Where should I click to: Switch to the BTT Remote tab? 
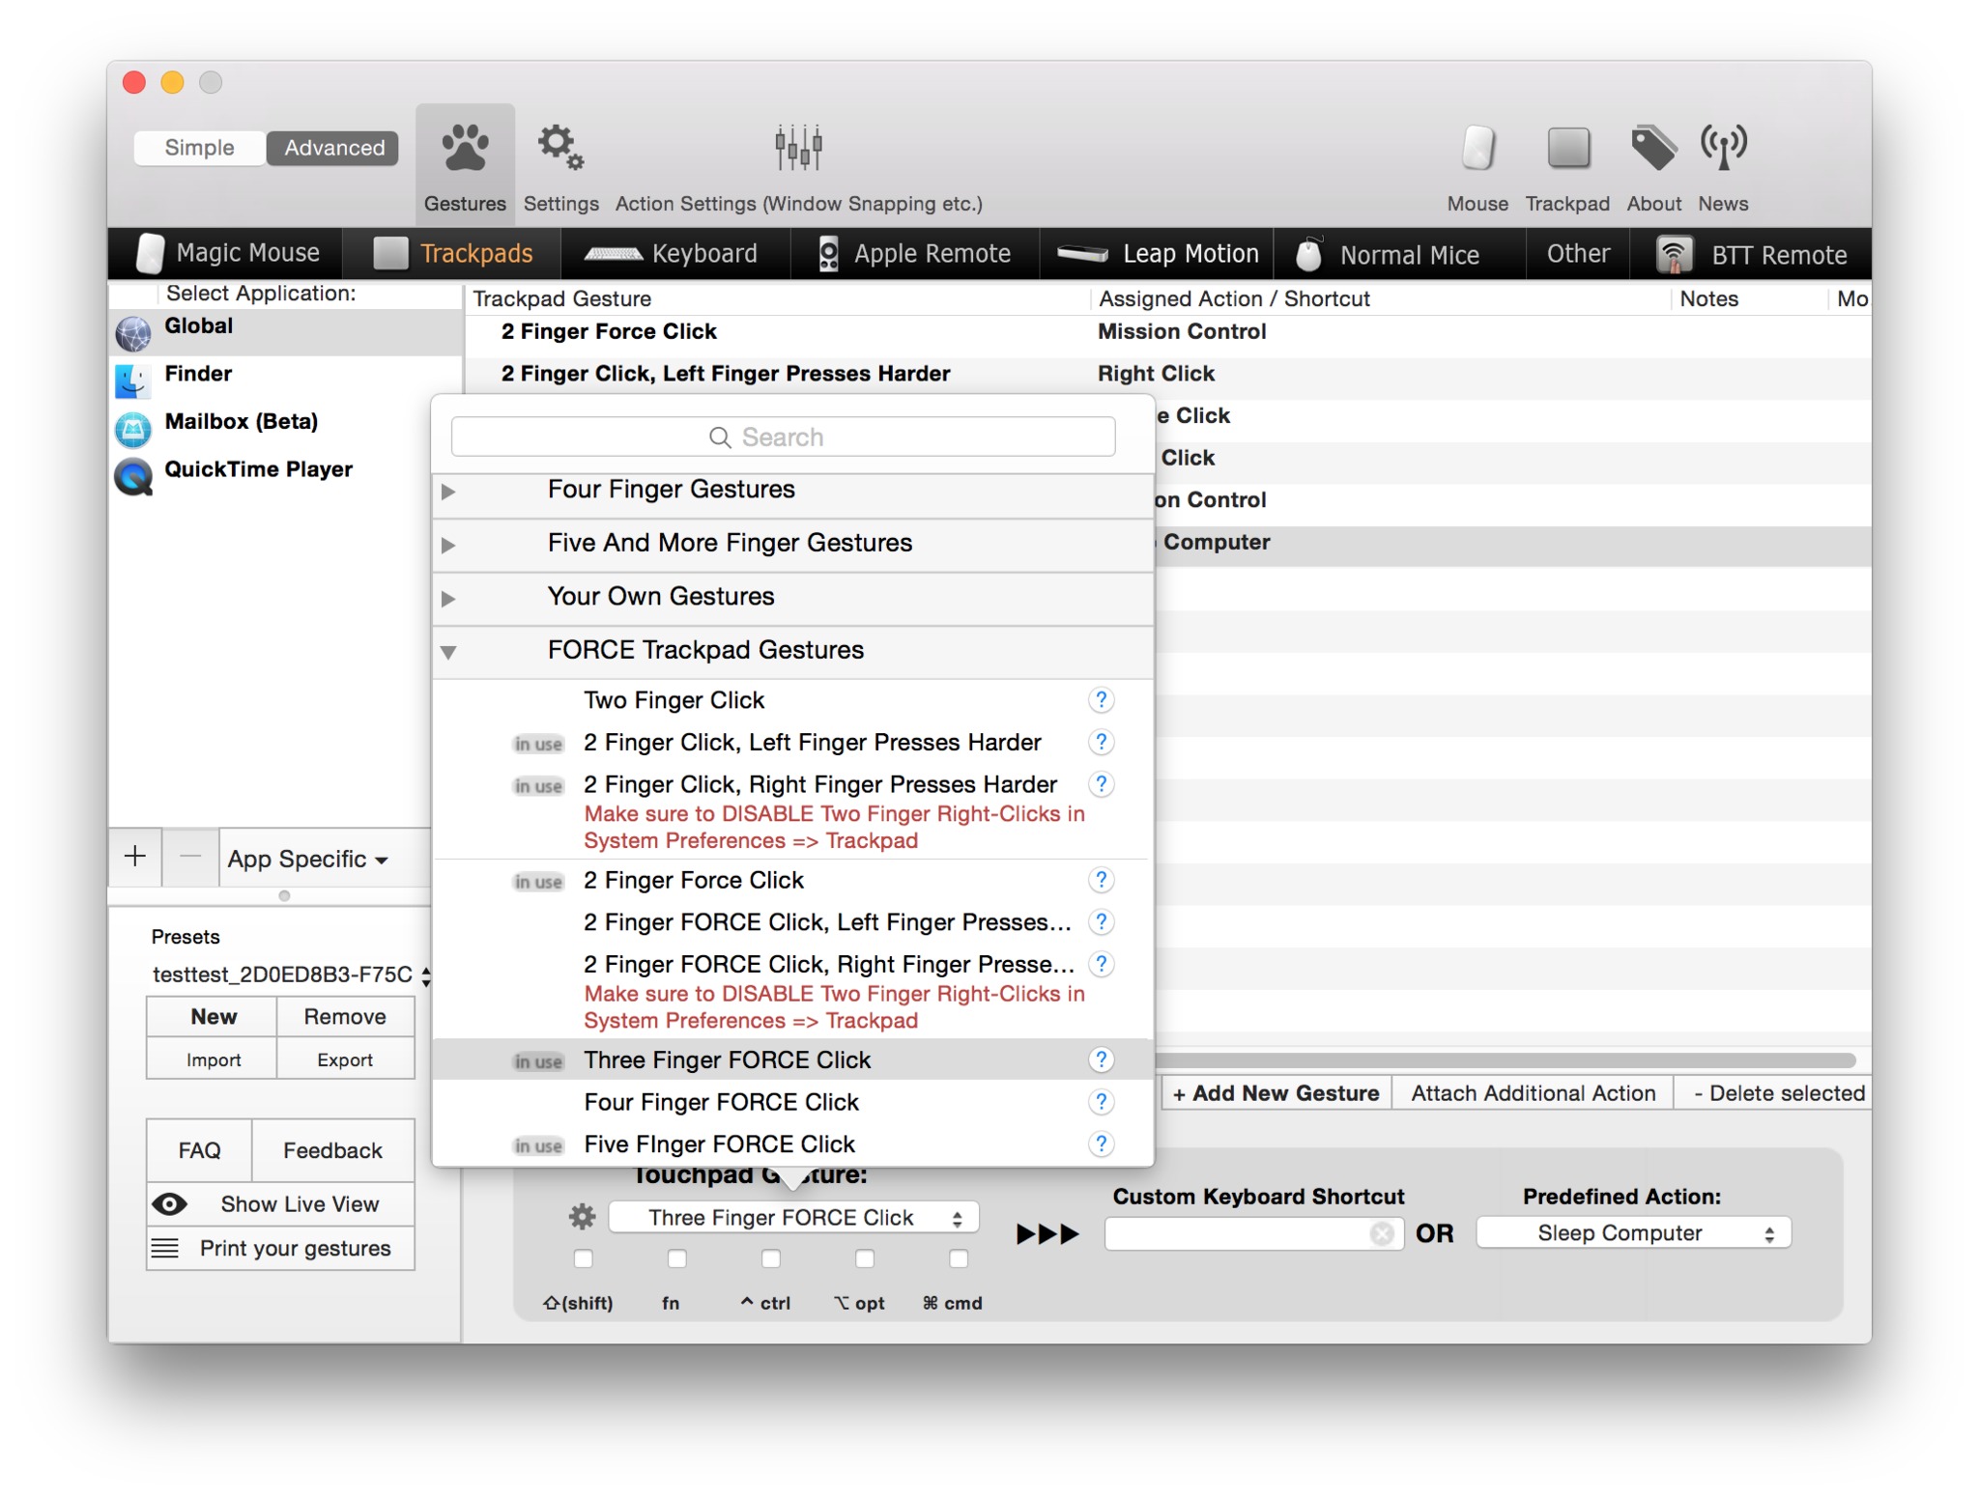[1752, 254]
